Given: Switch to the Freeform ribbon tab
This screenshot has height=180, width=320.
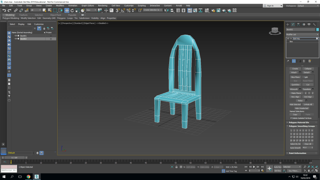Looking at the screenshot, I should click(24, 15).
